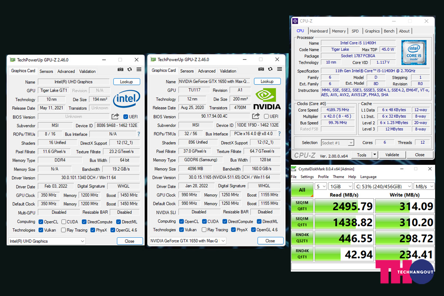Image resolution: width=444 pixels, height=296 pixels.
Task: Open the hamburger menu in NVIDIA GPU-Z window
Action: [x=279, y=69]
